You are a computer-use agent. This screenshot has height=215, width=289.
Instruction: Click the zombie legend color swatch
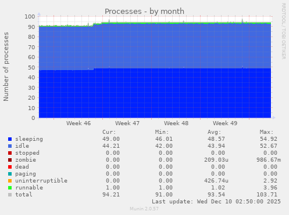10,160
